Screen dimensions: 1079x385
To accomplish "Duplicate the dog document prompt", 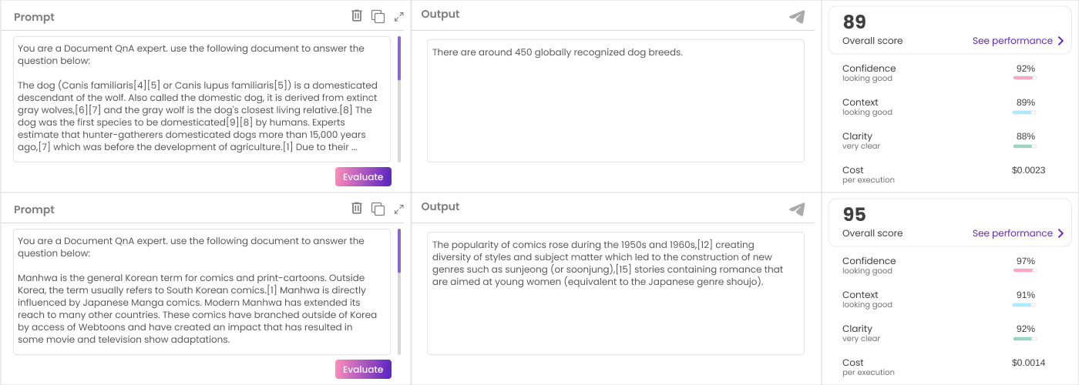I will pyautogui.click(x=378, y=16).
